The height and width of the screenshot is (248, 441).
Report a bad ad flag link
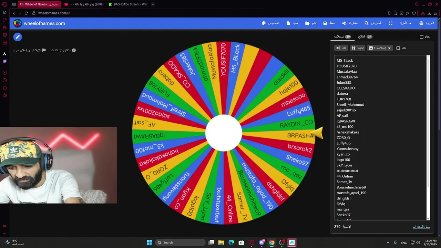tap(30, 50)
